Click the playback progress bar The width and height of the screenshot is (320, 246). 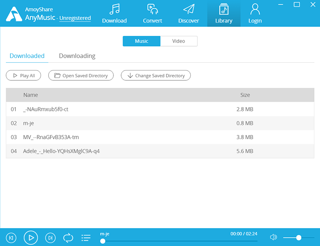click(179, 241)
